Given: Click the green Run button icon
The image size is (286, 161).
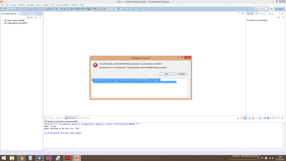Looking at the screenshot, I should [x=77, y=9].
